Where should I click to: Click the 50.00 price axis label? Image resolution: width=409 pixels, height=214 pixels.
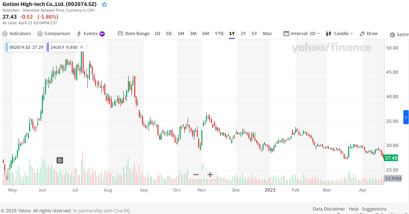click(x=392, y=48)
